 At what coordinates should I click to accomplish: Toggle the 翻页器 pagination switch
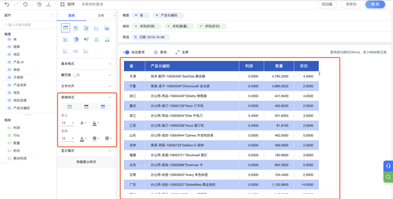76,75
